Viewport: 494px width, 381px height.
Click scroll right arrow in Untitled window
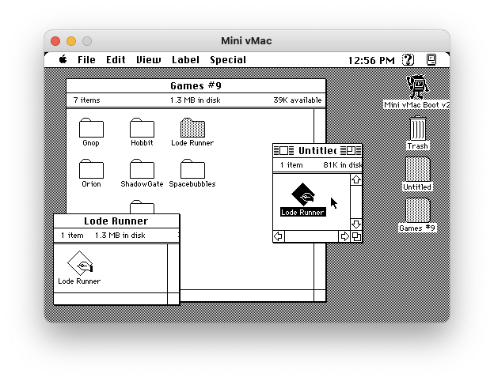(344, 236)
